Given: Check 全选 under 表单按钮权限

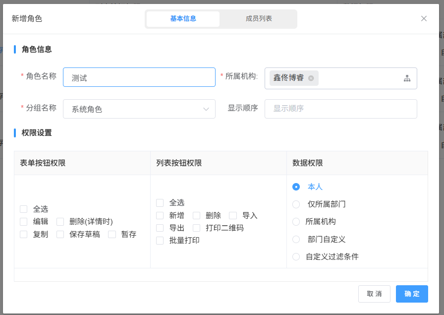Looking at the screenshot, I should point(24,209).
